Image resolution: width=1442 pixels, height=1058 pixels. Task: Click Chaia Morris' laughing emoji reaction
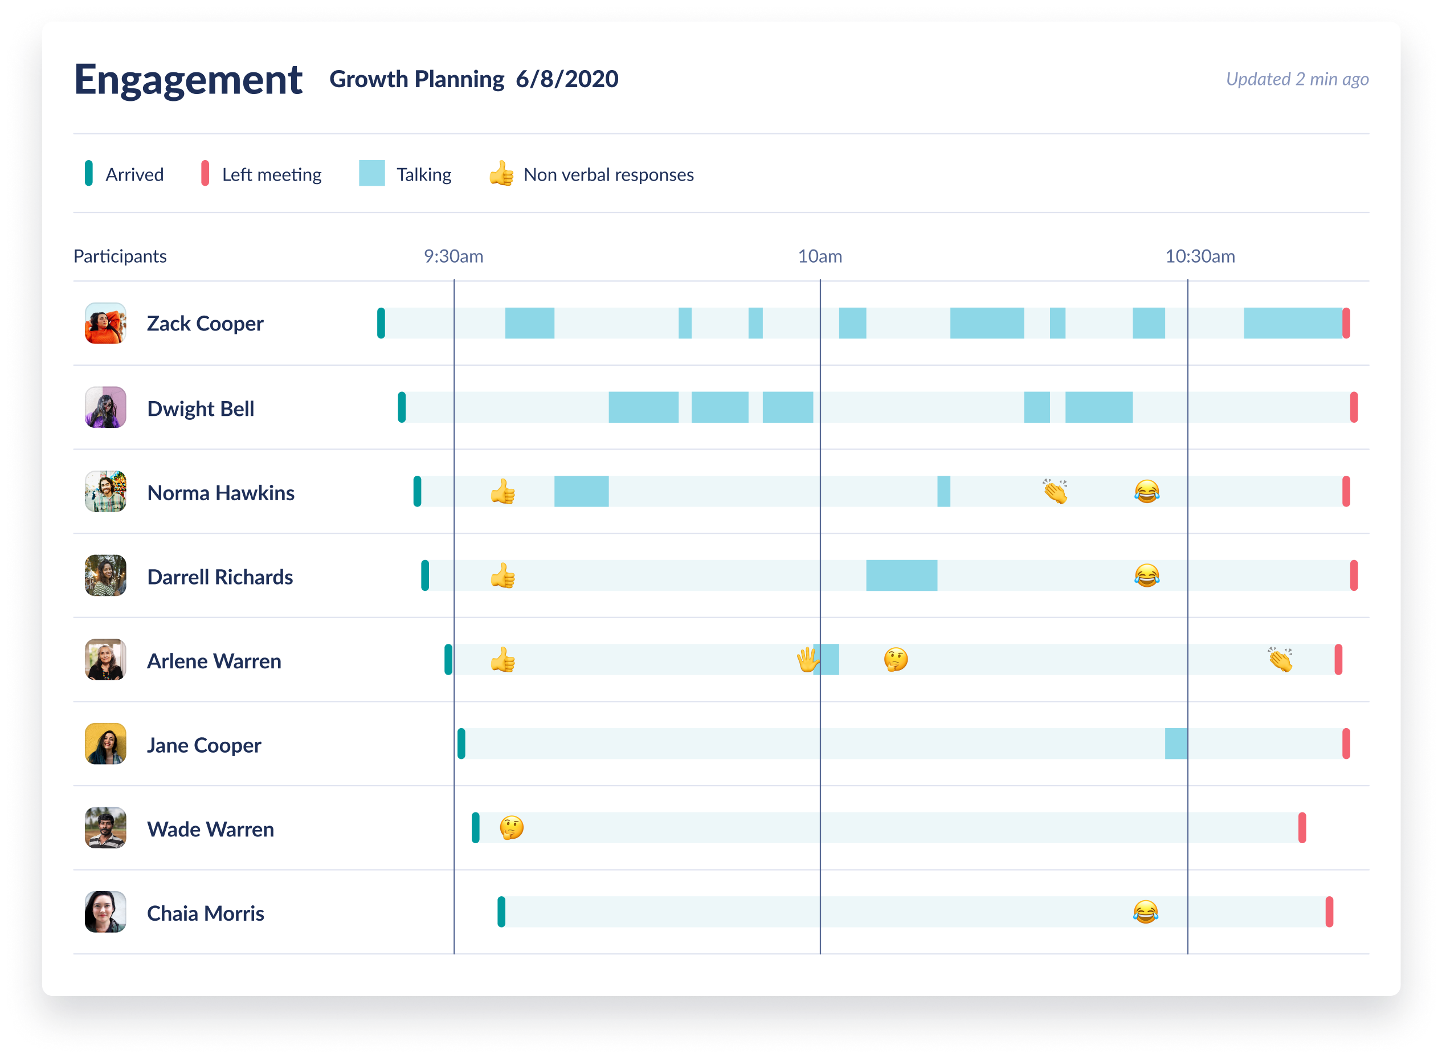1146,912
